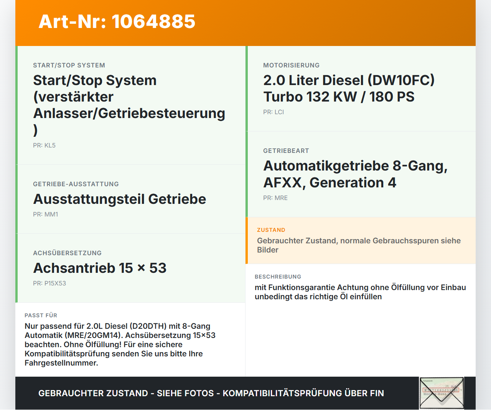The height and width of the screenshot is (410, 491).
Task: Click the PR: MRE code label
Action: click(275, 198)
